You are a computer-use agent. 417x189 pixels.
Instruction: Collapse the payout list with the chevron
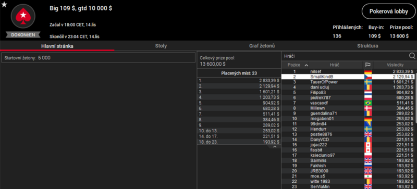coord(275,146)
